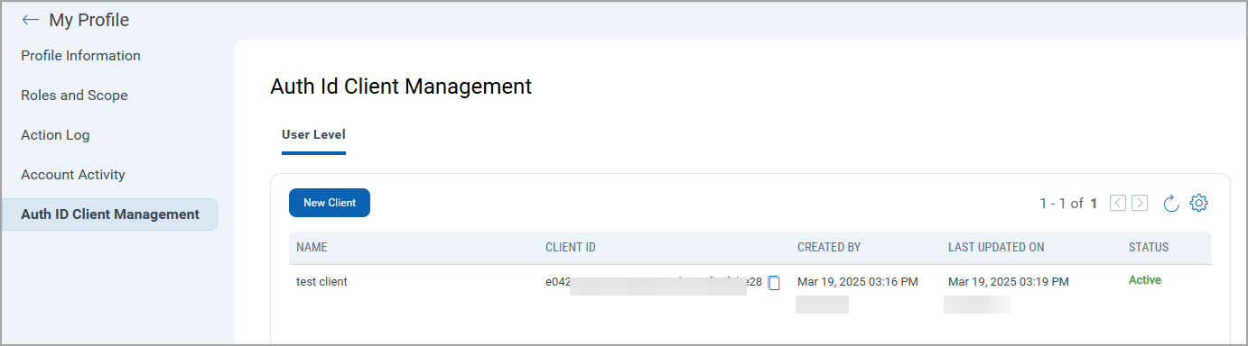Open the Action Log section

55,135
